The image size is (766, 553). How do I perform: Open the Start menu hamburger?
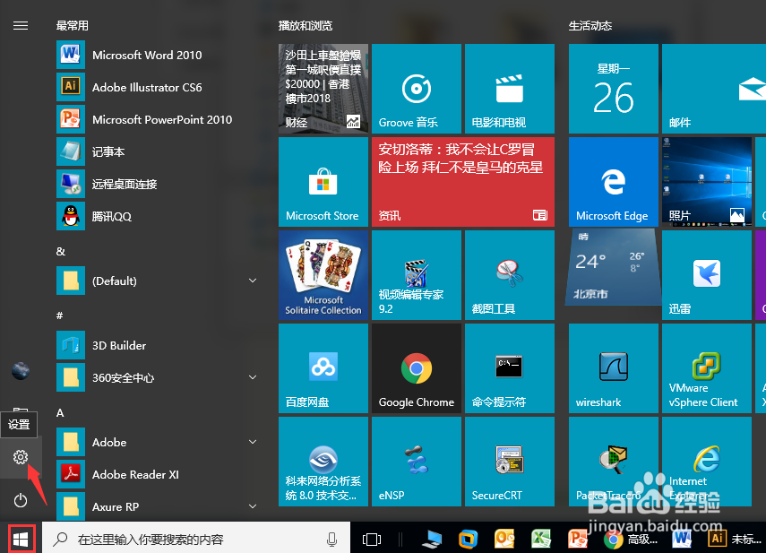click(x=21, y=25)
